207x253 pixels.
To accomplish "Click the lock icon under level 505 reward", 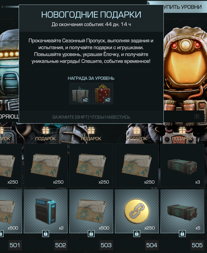I will [182, 233].
